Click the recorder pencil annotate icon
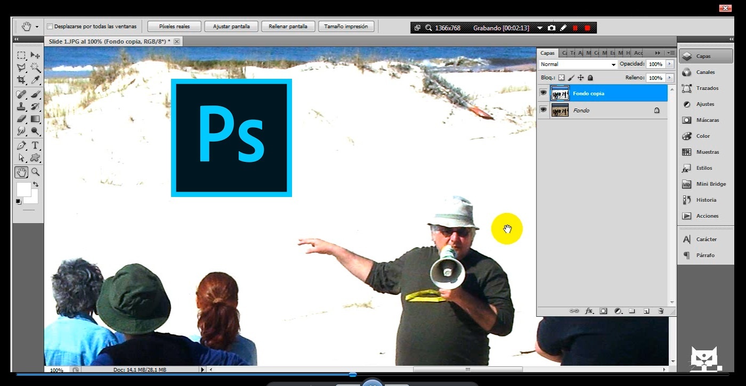746x386 pixels. coord(563,28)
